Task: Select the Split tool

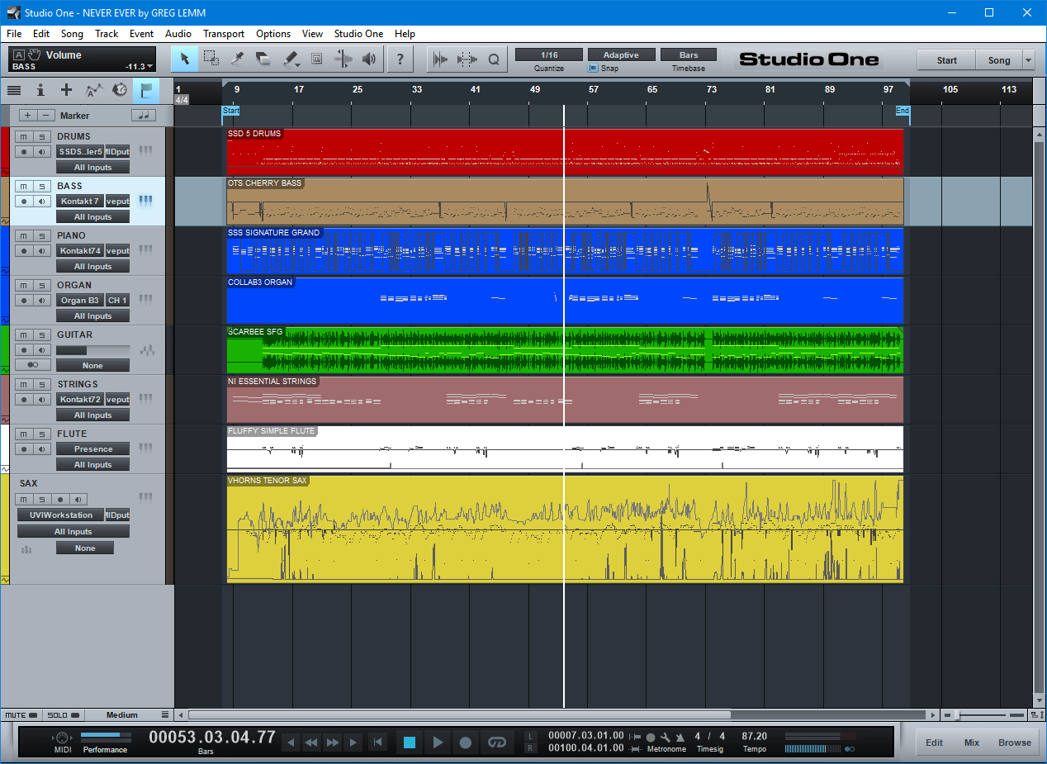Action: (238, 59)
